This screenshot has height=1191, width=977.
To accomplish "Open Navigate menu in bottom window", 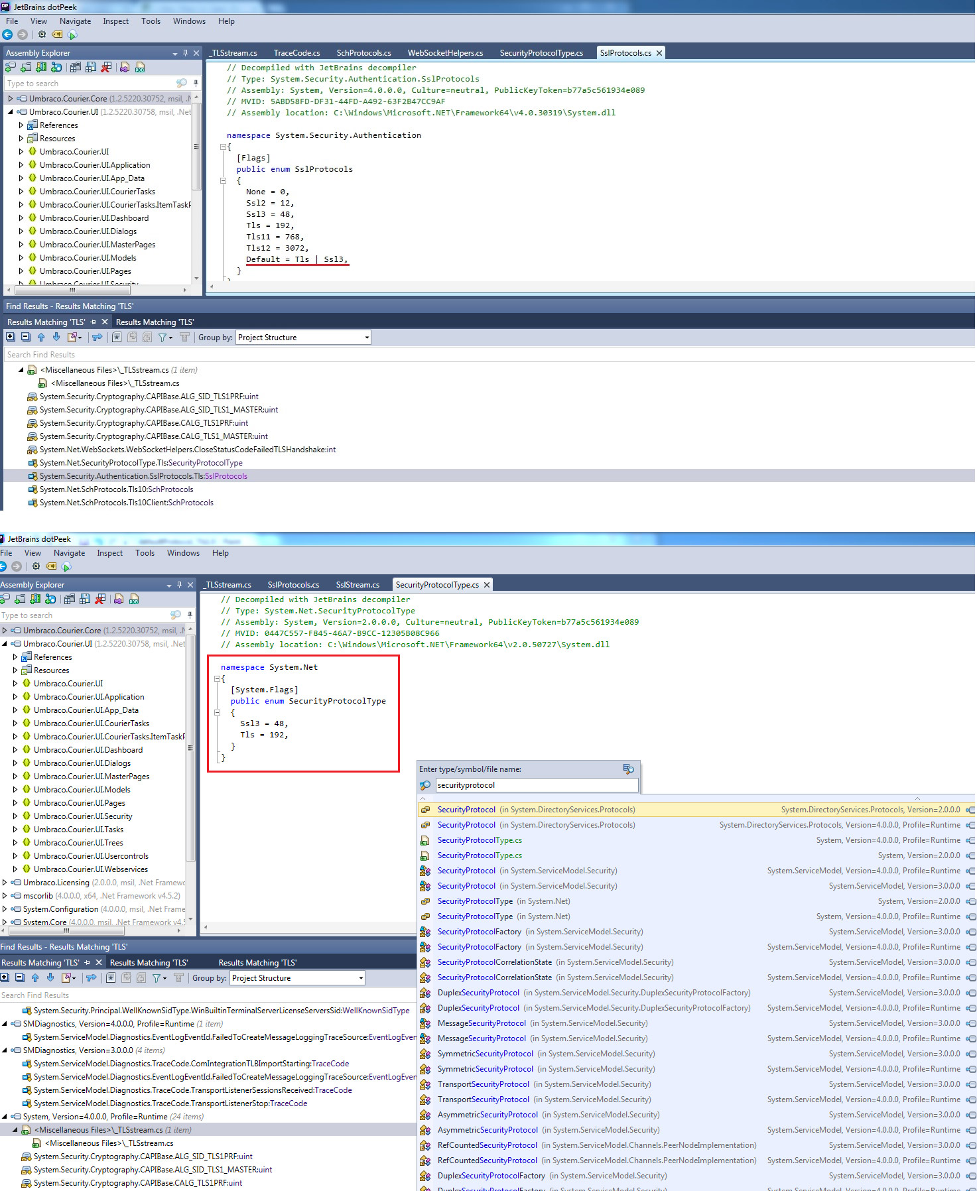I will tap(69, 553).
